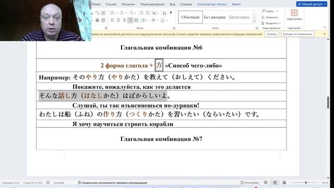Apply the Обычный style
Viewport: 334px width, 188px height.
click(x=190, y=17)
